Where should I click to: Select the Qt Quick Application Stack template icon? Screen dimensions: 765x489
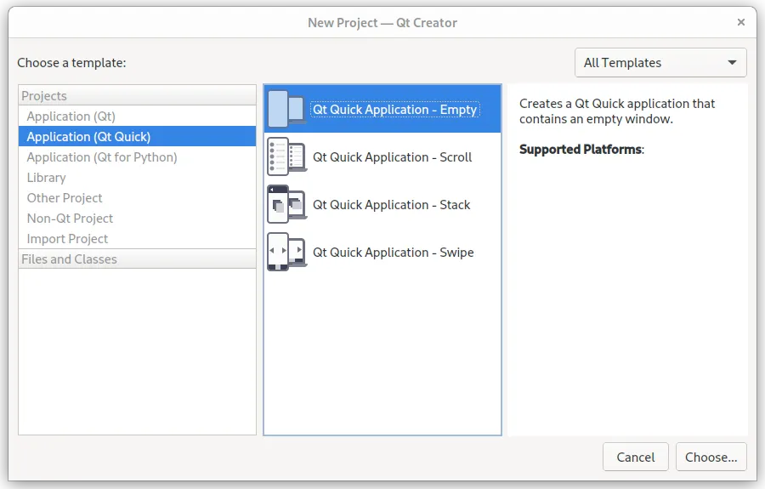(x=287, y=204)
